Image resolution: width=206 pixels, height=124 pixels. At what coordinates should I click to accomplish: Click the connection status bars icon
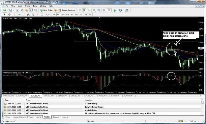[181, 121]
